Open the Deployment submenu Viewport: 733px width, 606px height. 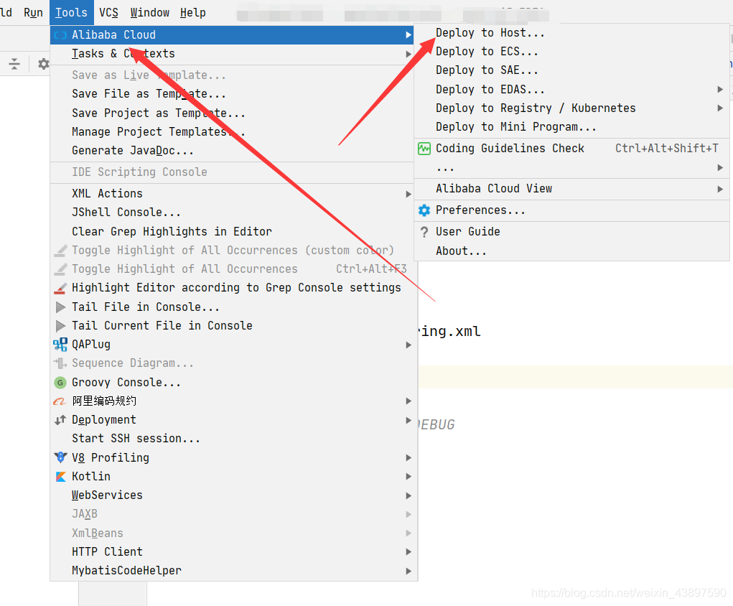(x=233, y=420)
